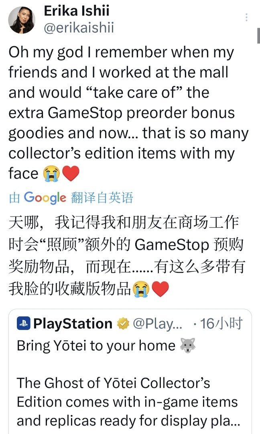Open the tweet's three-dot more menu
Viewport: 260px width, 434px height.
(246, 17)
